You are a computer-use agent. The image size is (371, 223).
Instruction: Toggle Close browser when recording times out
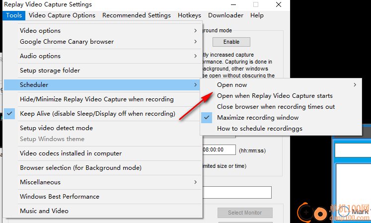[281, 106]
